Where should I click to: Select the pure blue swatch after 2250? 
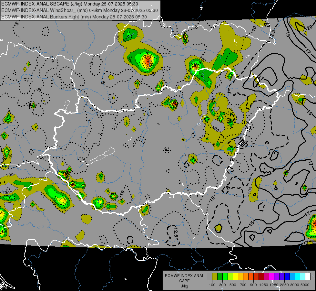click(x=287, y=276)
